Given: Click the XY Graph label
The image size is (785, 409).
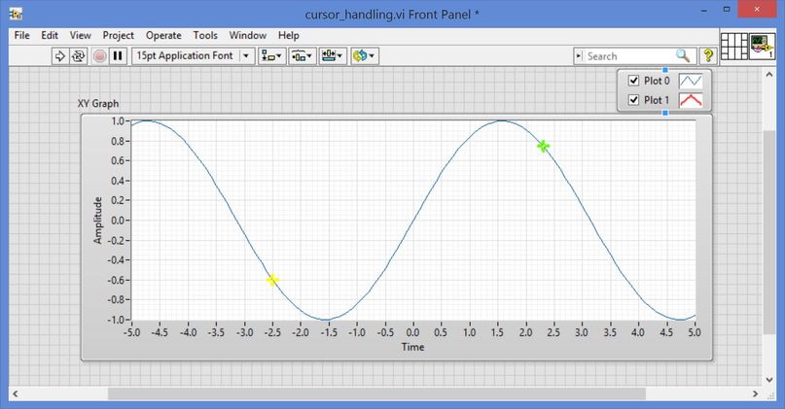Looking at the screenshot, I should tap(98, 104).
